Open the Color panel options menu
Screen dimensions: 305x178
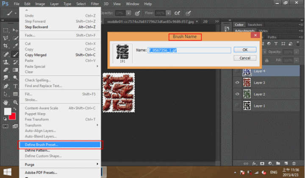(301, 25)
